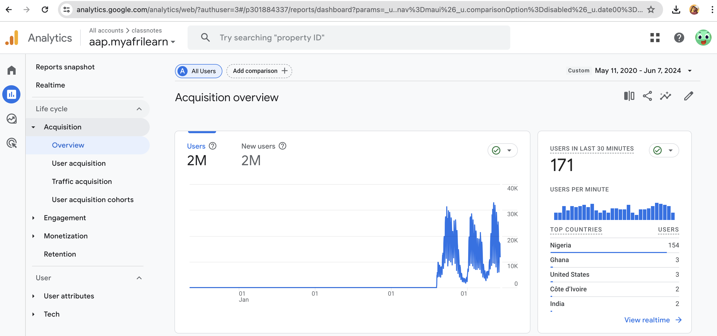This screenshot has width=717, height=336.
Task: Open the green account avatar
Action: [x=703, y=38]
